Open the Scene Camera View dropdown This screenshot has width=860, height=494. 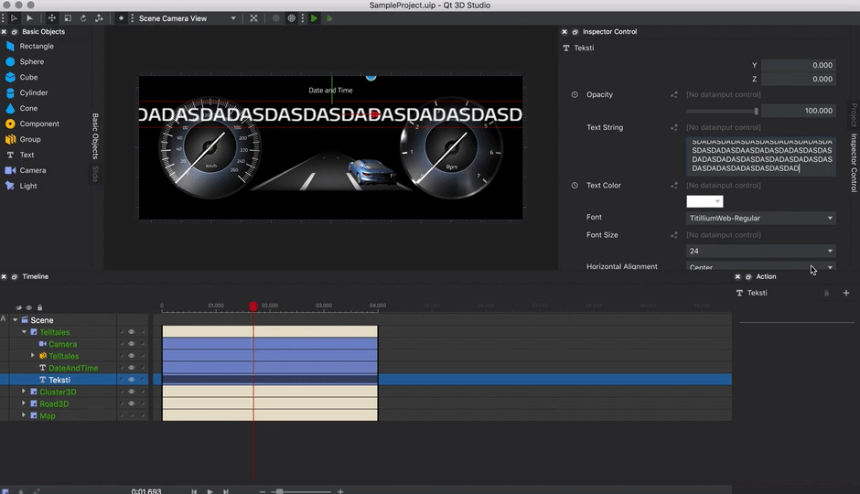[x=187, y=18]
